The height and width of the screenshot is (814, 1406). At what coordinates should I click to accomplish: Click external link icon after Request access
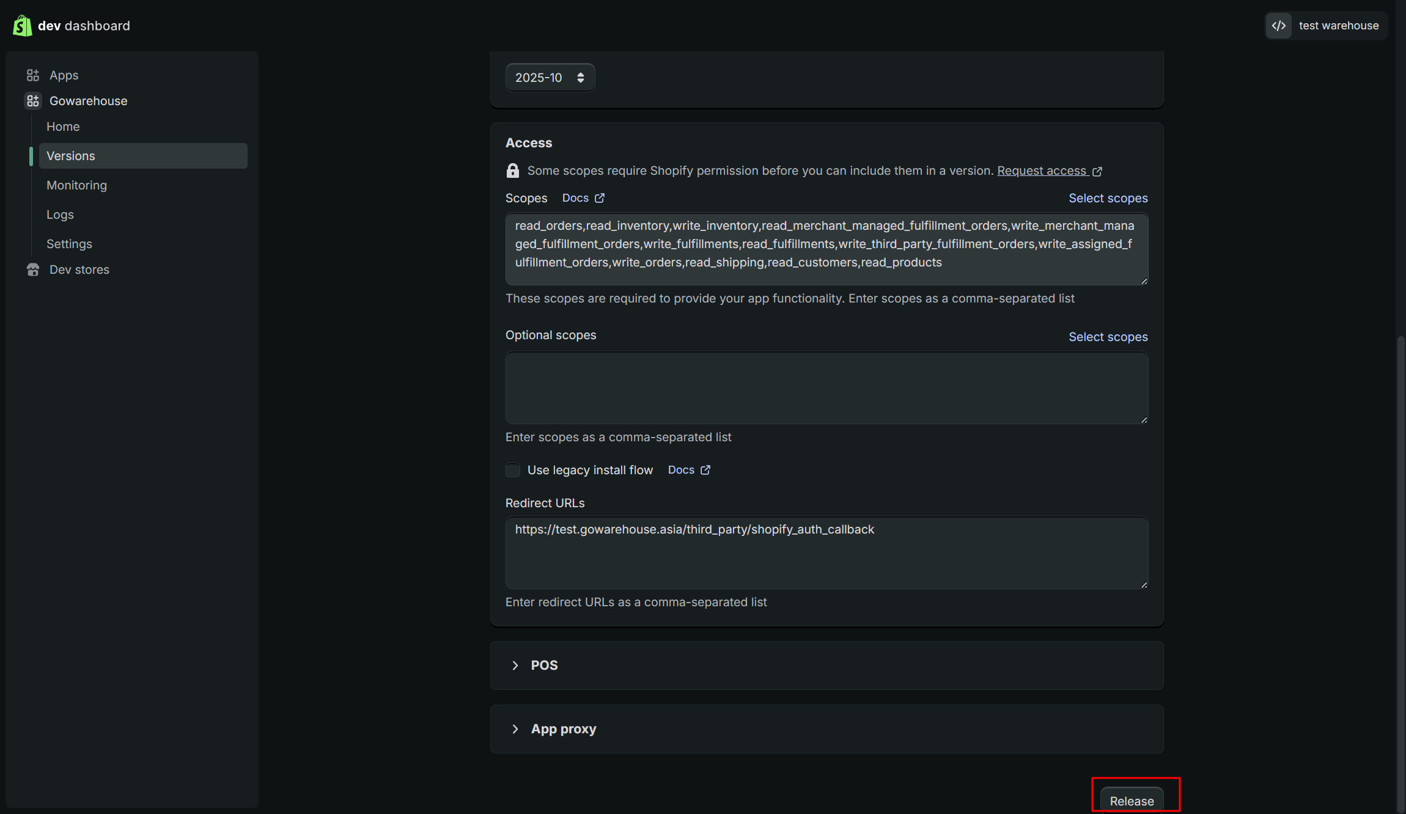coord(1097,171)
